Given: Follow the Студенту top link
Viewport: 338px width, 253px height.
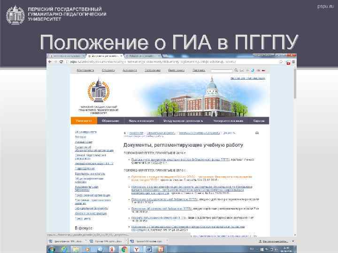Looking at the screenshot, I should click(x=108, y=70).
